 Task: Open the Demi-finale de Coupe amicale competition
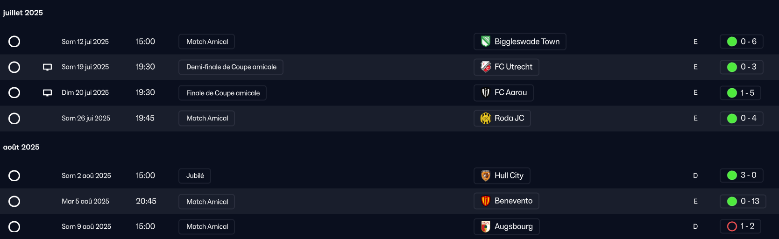click(231, 67)
